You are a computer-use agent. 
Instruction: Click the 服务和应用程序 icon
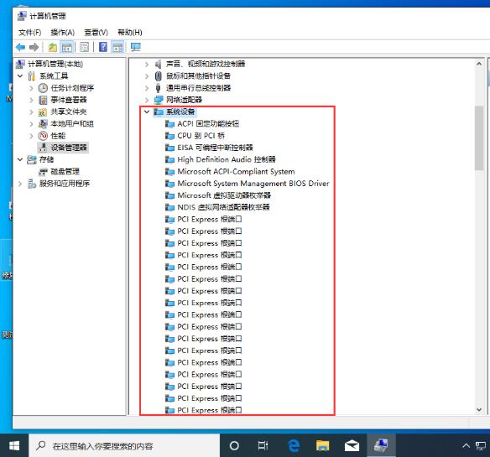point(32,184)
